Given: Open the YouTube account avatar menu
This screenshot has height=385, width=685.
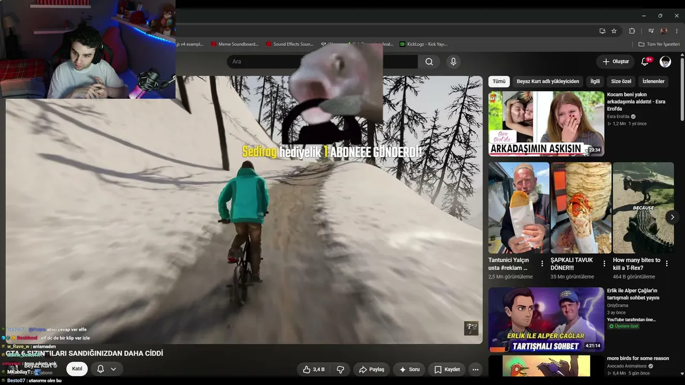Looking at the screenshot, I should click(x=665, y=61).
